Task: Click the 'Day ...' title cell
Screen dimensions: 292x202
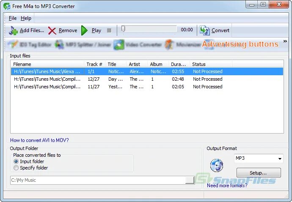Action: click(116, 79)
